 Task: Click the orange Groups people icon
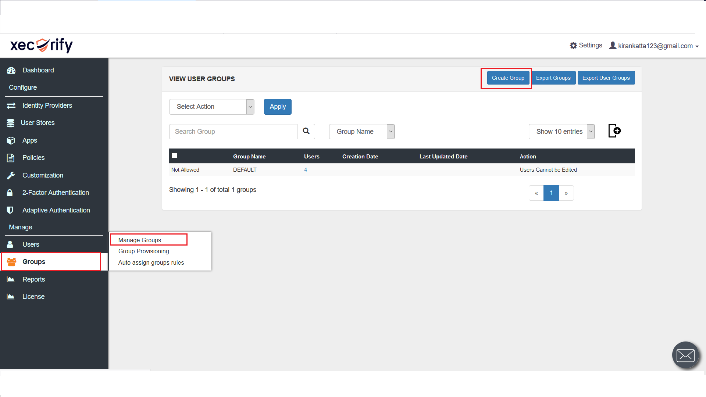[12, 262]
